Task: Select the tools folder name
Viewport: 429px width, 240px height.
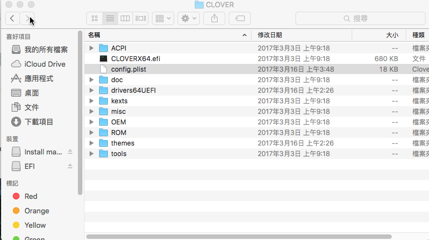Action: pyautogui.click(x=119, y=154)
